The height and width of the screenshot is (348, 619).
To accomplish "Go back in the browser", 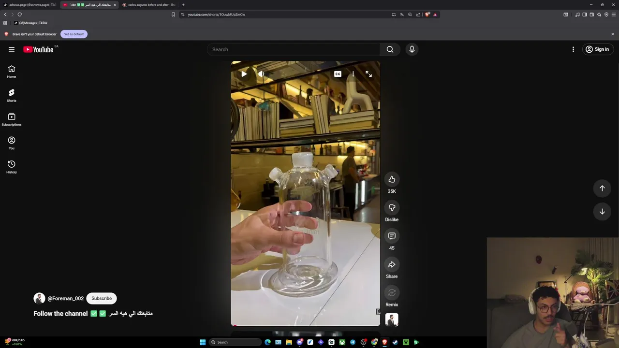I will point(5,14).
